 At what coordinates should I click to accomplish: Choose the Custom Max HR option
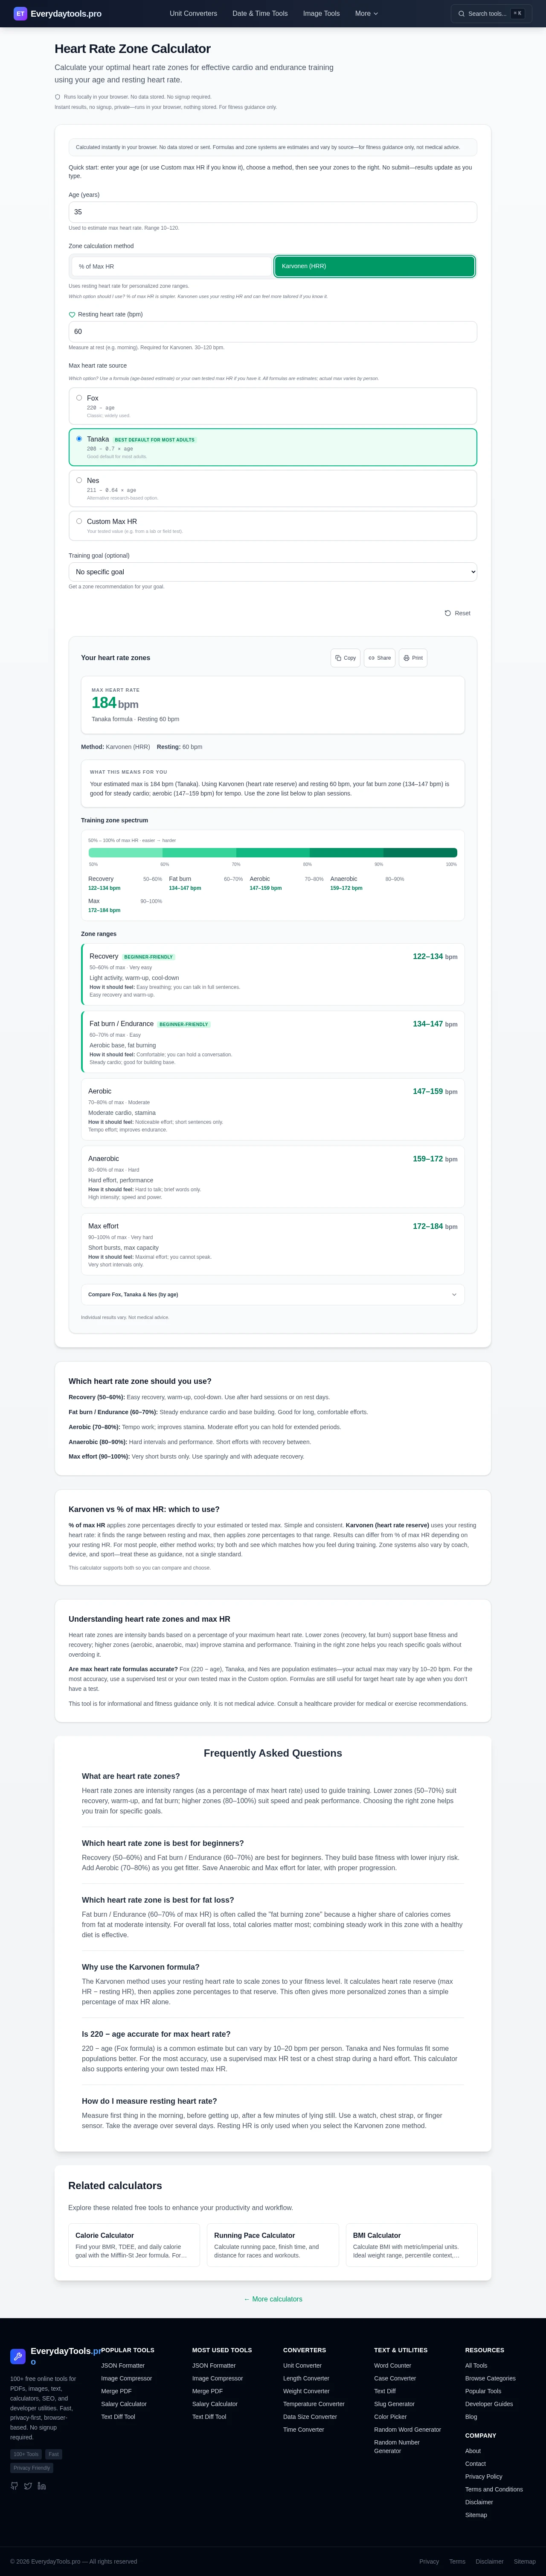click(x=80, y=521)
